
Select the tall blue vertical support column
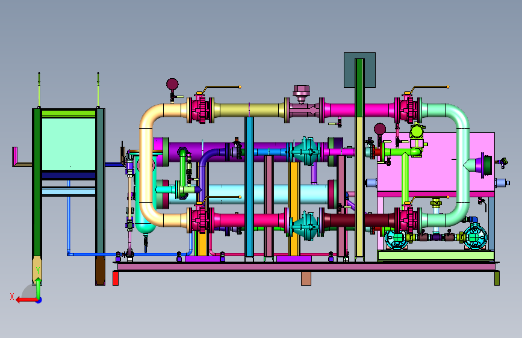click(x=249, y=186)
